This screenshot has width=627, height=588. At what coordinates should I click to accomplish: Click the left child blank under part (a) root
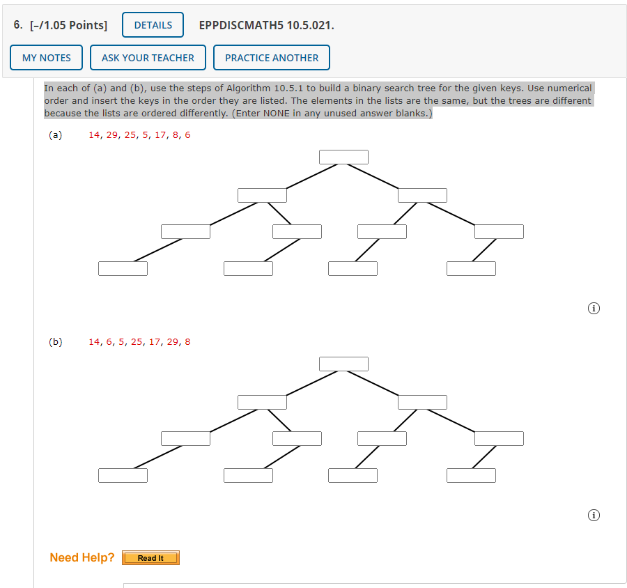point(262,194)
